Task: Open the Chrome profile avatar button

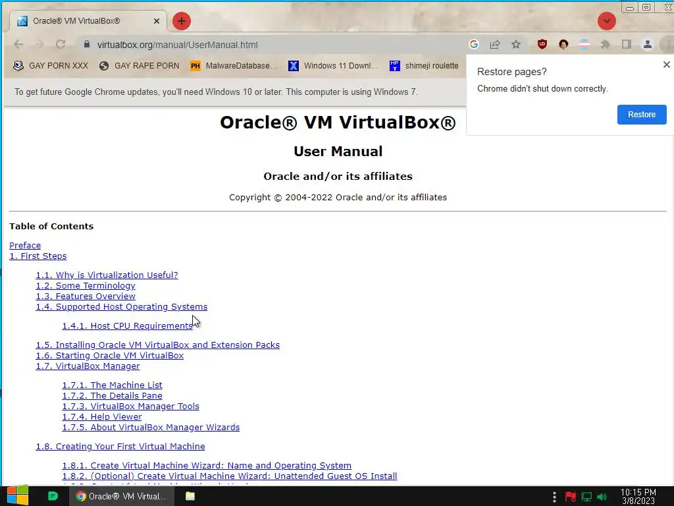Action: pos(648,44)
